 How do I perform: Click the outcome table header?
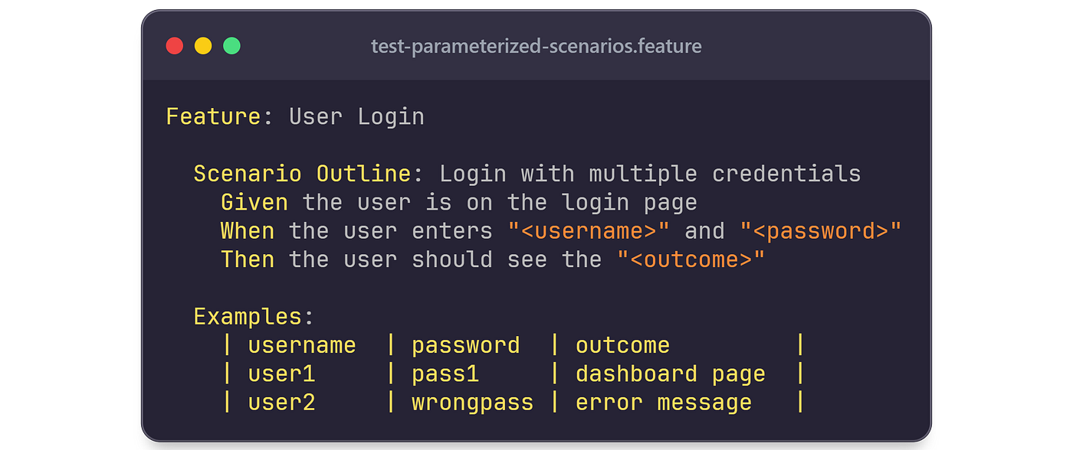click(622, 345)
